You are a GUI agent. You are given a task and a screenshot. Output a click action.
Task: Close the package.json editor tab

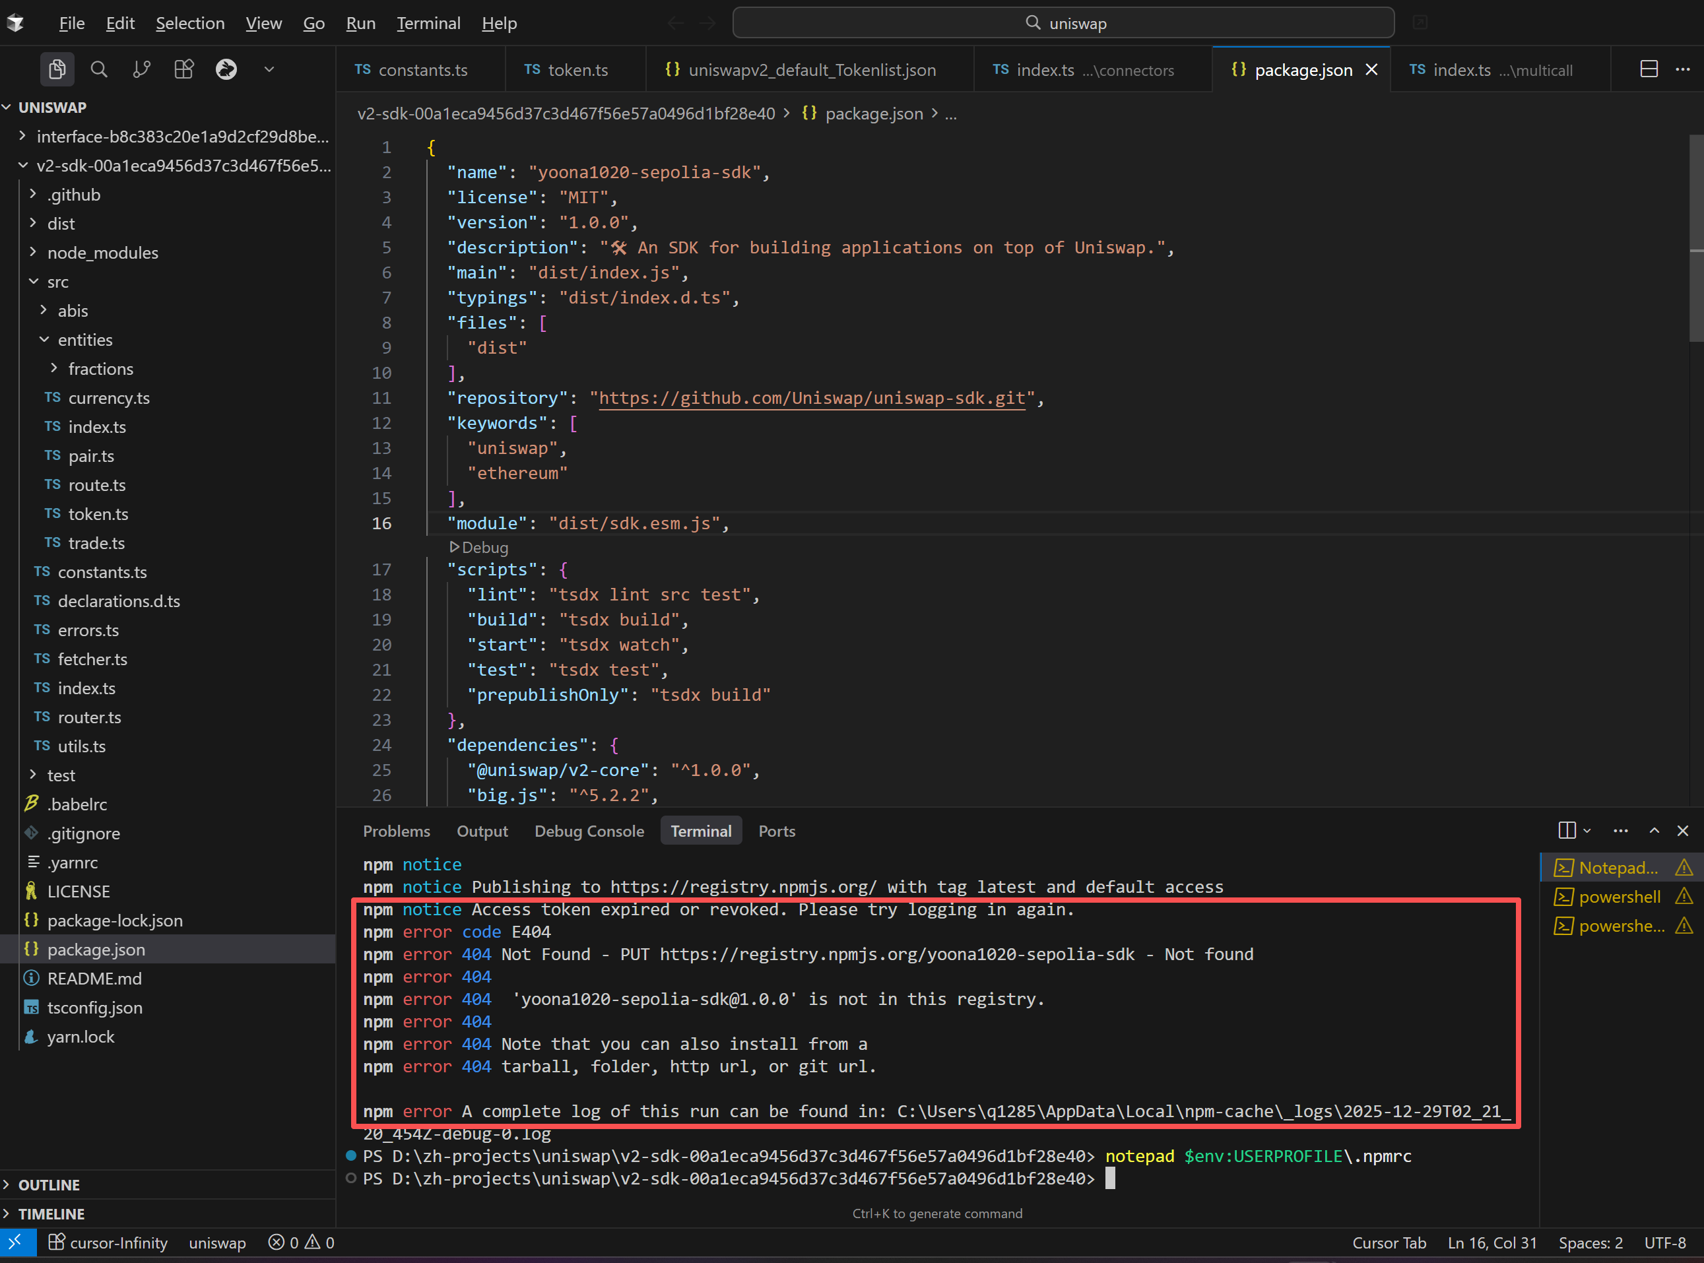tap(1372, 69)
